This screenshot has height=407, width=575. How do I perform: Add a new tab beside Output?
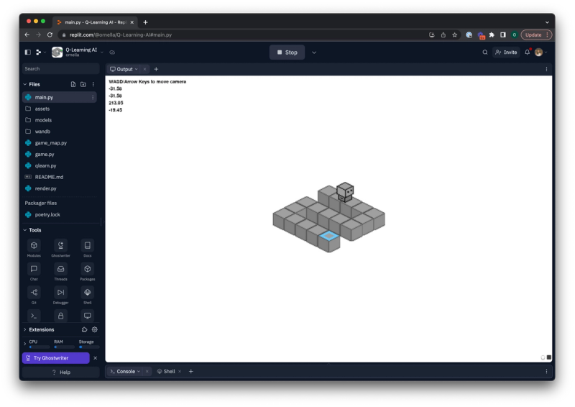(x=156, y=69)
